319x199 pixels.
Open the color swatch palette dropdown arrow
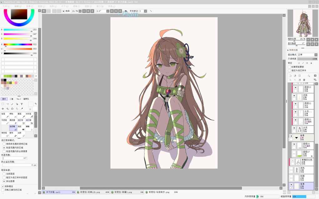(x=36, y=76)
